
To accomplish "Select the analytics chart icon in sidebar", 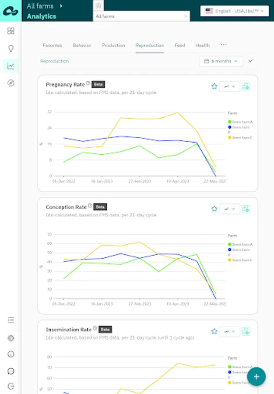I will (11, 66).
